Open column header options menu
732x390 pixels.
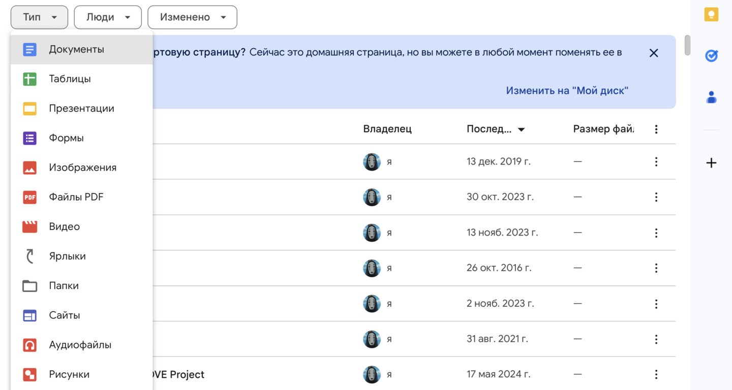pyautogui.click(x=656, y=129)
